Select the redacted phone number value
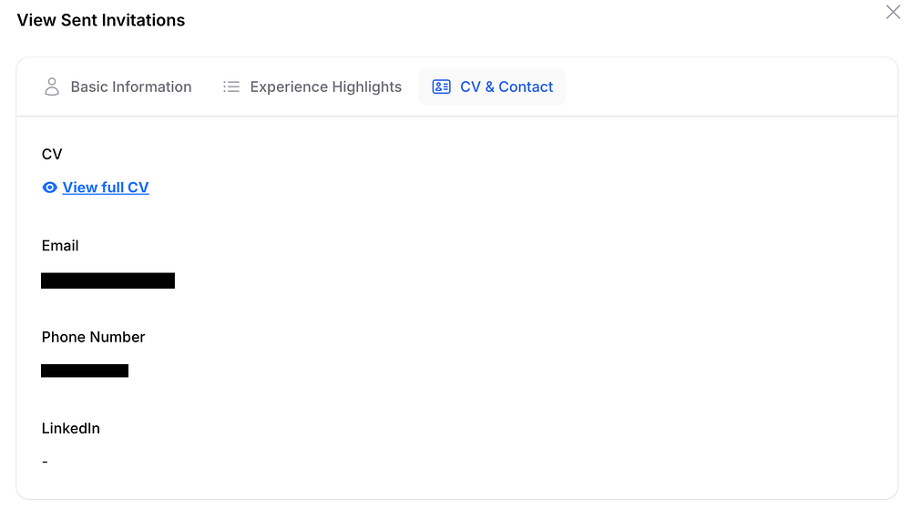This screenshot has width=911, height=519. tap(85, 371)
